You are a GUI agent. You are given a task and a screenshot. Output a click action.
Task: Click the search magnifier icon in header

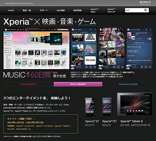coord(146,10)
